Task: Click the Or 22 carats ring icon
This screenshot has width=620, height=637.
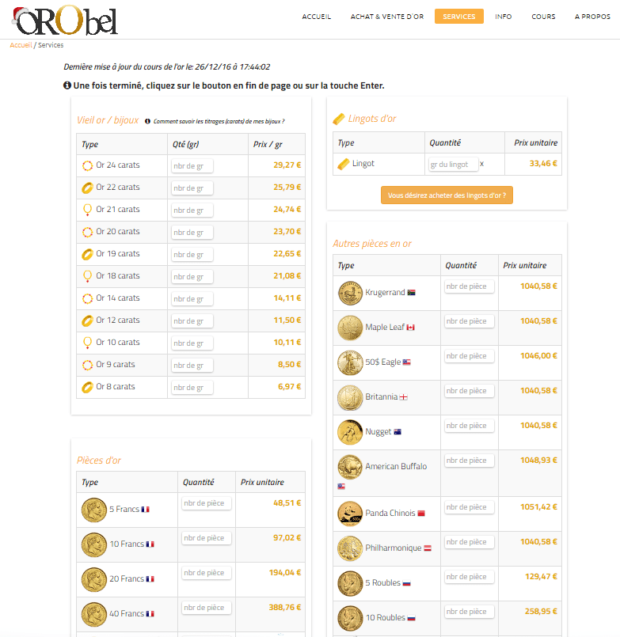Action: coord(87,188)
